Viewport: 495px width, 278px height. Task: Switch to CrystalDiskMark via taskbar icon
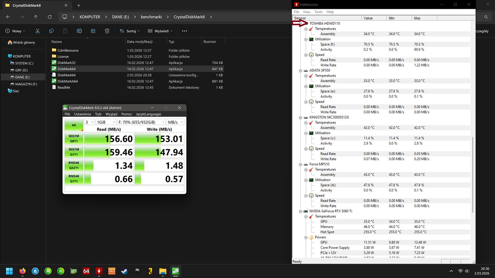coord(176,271)
